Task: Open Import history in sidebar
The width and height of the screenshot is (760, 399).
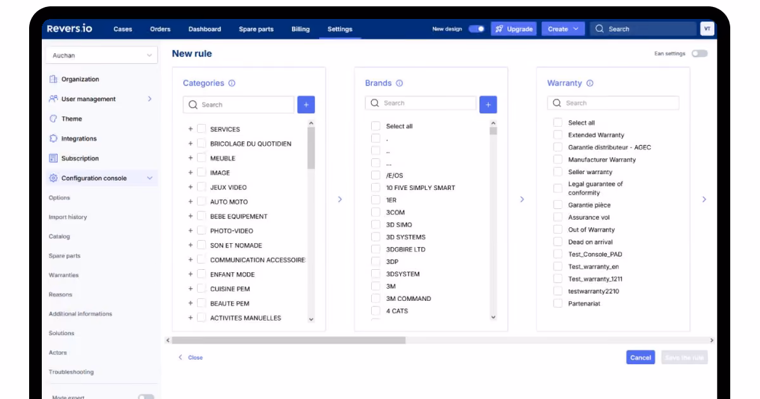Action: [x=68, y=217]
